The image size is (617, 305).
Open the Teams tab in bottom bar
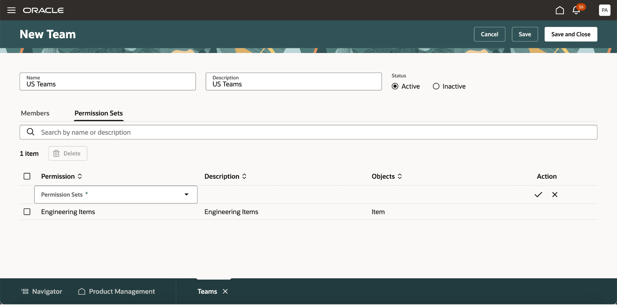207,291
